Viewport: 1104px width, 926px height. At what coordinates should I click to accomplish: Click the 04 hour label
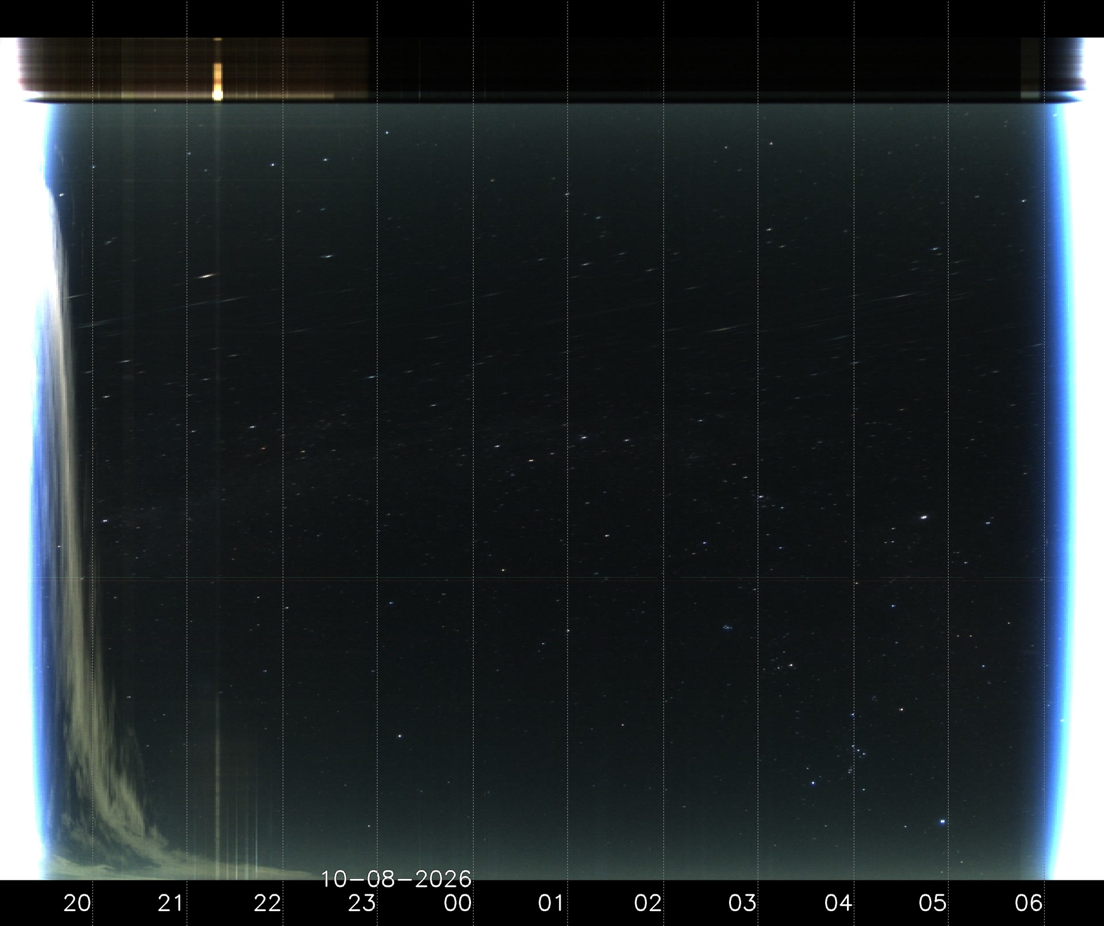point(838,903)
